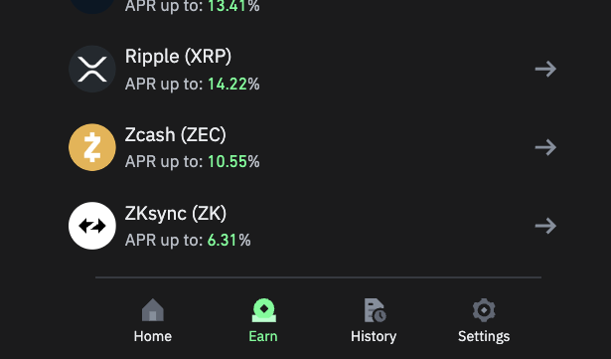
Task: Open ZKsync details via right arrow
Action: tap(545, 226)
